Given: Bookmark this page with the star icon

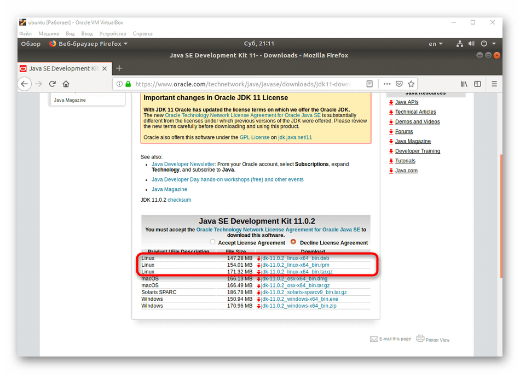Looking at the screenshot, I should click(x=411, y=84).
